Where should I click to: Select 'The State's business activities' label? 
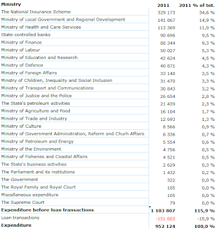(34, 164)
